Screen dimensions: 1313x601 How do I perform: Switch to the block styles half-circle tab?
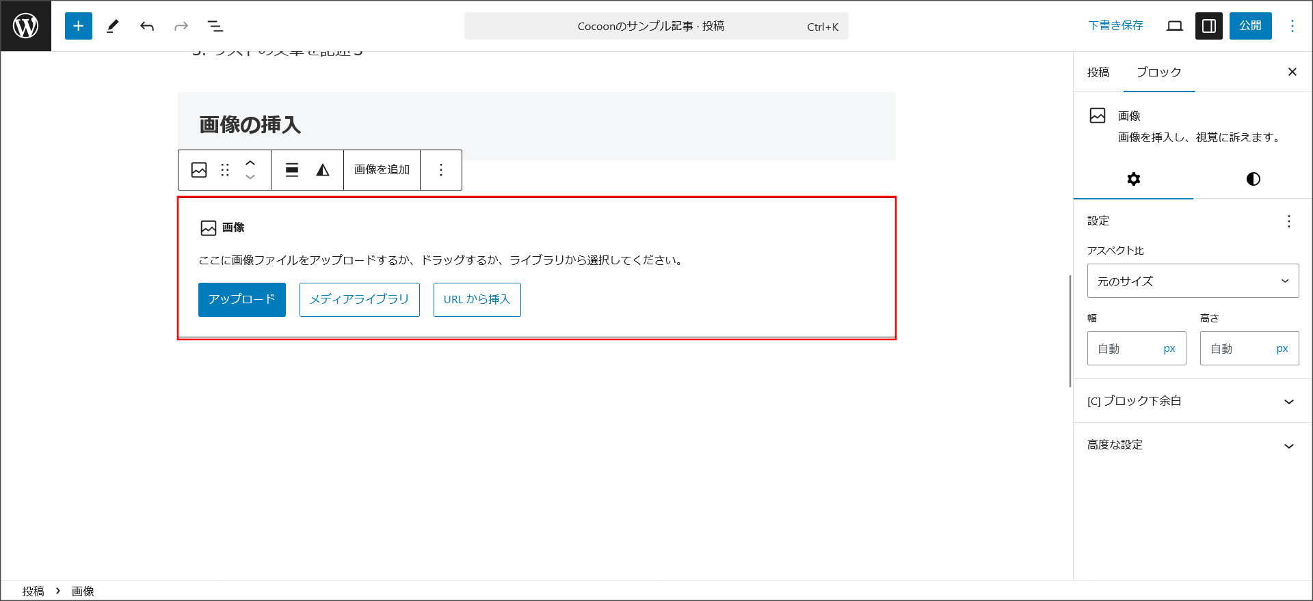point(1253,179)
